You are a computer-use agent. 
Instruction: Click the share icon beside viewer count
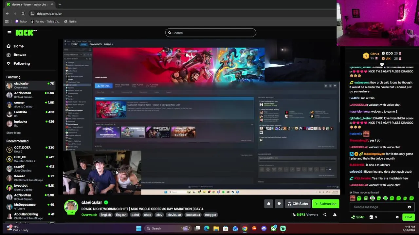(x=324, y=214)
